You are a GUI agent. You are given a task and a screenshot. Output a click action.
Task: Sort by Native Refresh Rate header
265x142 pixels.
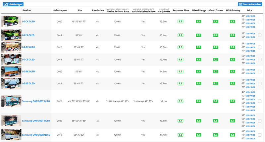coord(118,12)
